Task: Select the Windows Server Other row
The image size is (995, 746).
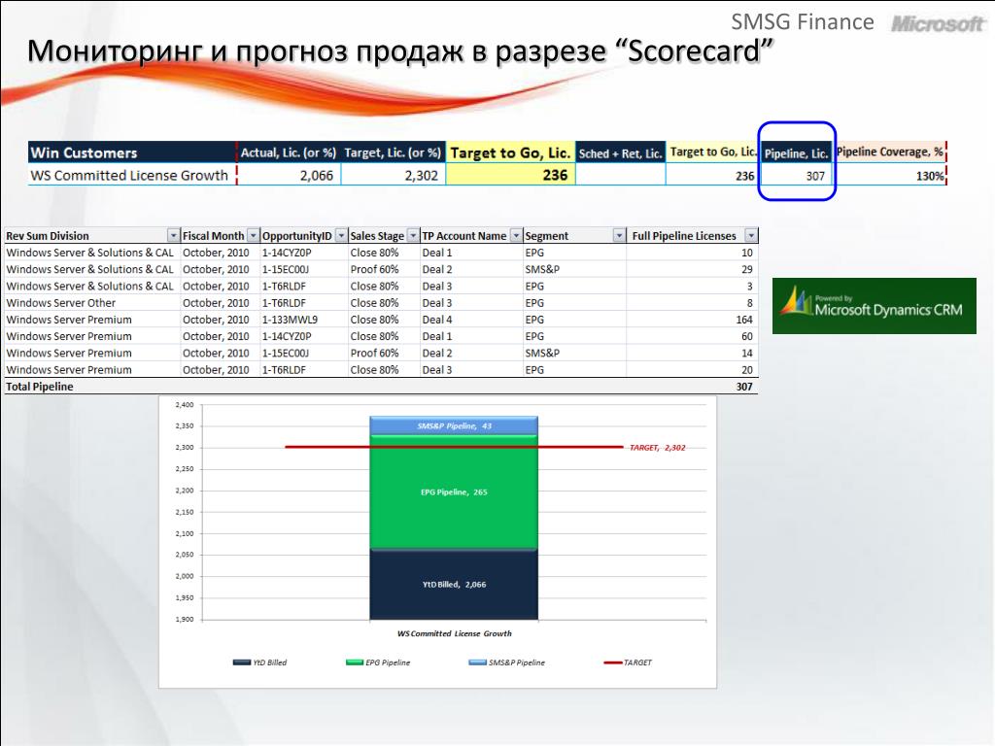Action: tap(381, 303)
